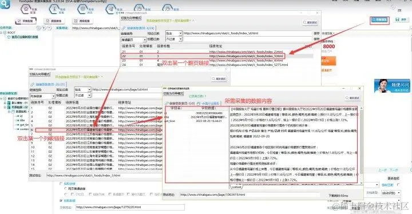The width and height of the screenshot is (412, 214).
Task: Open the 随便问问 customer service banner
Action: click(392, 86)
